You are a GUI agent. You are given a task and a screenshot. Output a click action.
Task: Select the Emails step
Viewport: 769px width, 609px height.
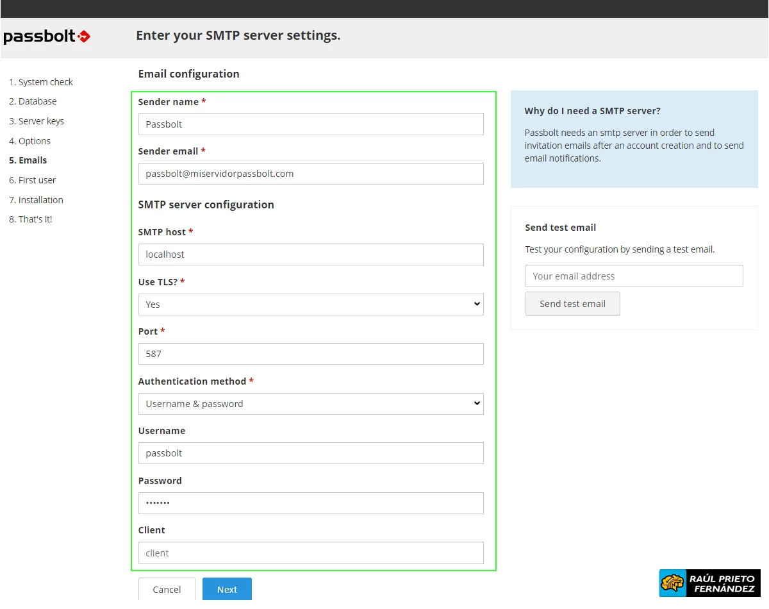[28, 160]
